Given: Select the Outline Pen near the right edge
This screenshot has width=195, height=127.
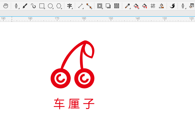Looking at the screenshot, I should (x=183, y=6).
